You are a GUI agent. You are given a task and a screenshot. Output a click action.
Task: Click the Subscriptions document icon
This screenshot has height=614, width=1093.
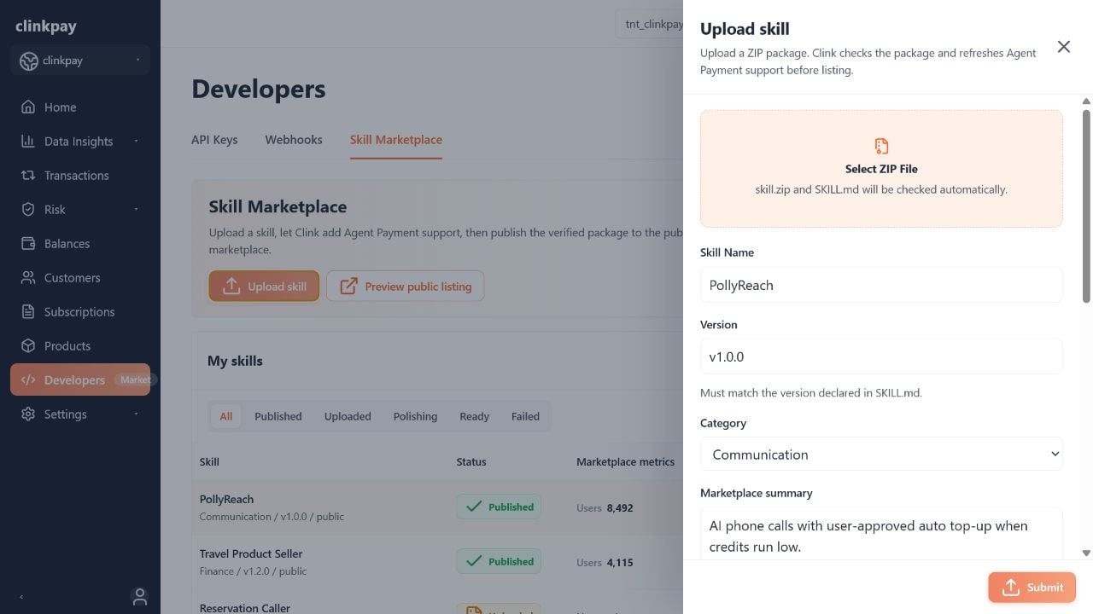pos(28,312)
